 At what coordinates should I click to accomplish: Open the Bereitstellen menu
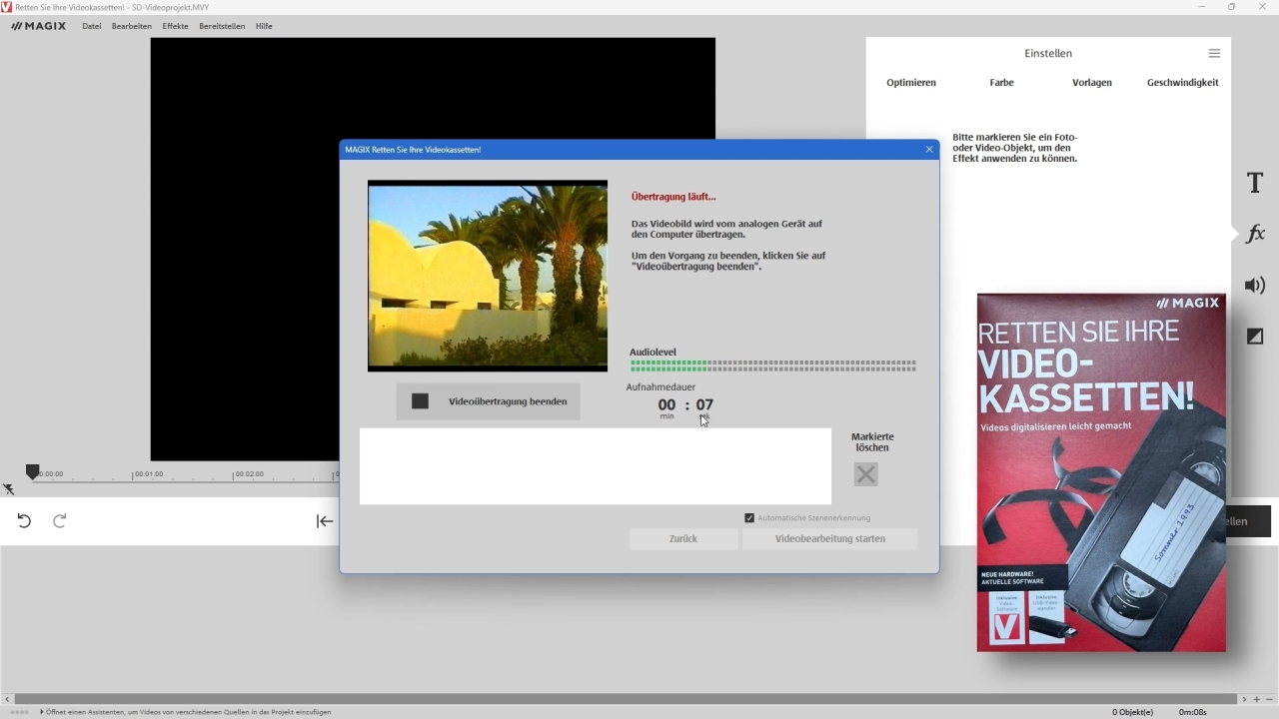pyautogui.click(x=222, y=26)
